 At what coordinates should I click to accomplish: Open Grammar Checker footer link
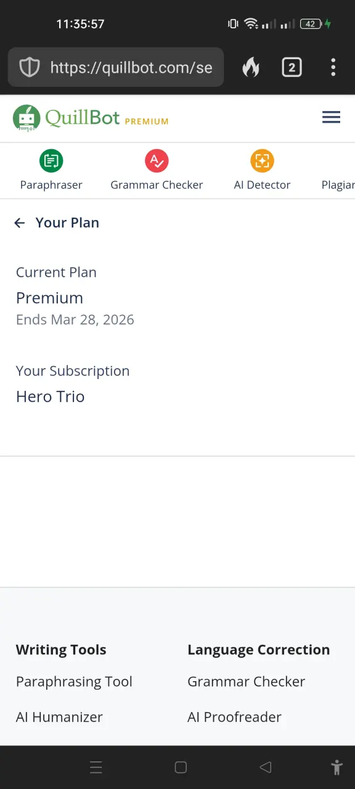pyautogui.click(x=247, y=682)
